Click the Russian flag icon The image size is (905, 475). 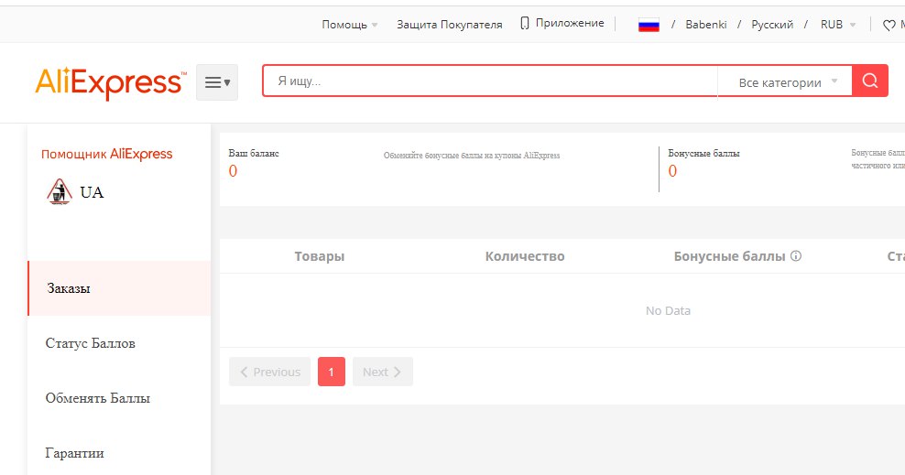(x=649, y=25)
